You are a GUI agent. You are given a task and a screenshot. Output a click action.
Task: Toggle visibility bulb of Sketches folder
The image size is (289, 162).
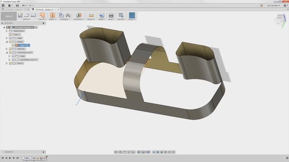click(10, 49)
